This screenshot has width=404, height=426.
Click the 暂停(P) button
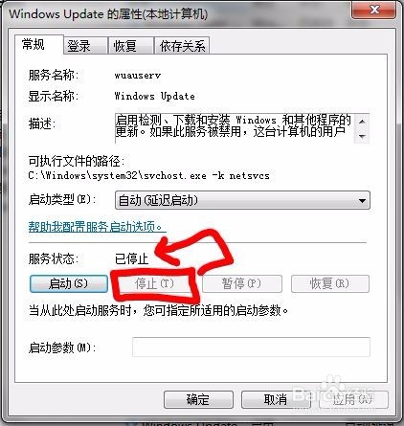pyautogui.click(x=242, y=283)
